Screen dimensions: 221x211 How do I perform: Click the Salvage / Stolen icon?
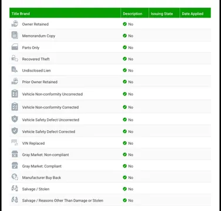(x=15, y=188)
